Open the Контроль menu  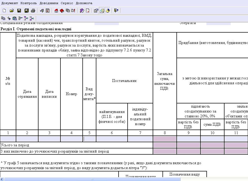click(29, 3)
